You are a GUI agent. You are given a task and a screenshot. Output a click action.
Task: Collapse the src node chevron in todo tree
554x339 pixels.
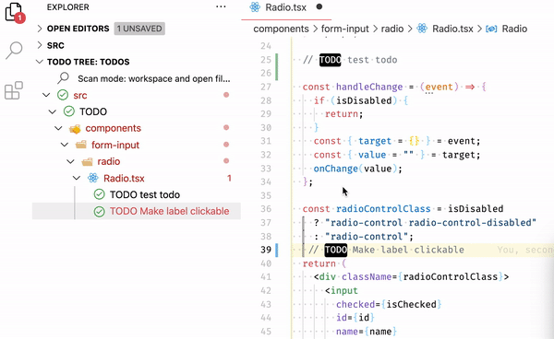tap(46, 95)
